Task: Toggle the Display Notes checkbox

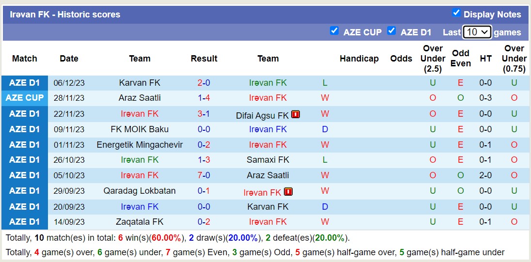Action: coord(456,13)
